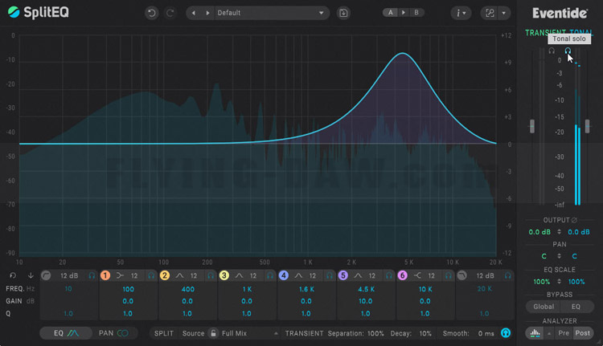The width and height of the screenshot is (603, 346).
Task: Set the analyzer to Post
Action: (x=582, y=333)
